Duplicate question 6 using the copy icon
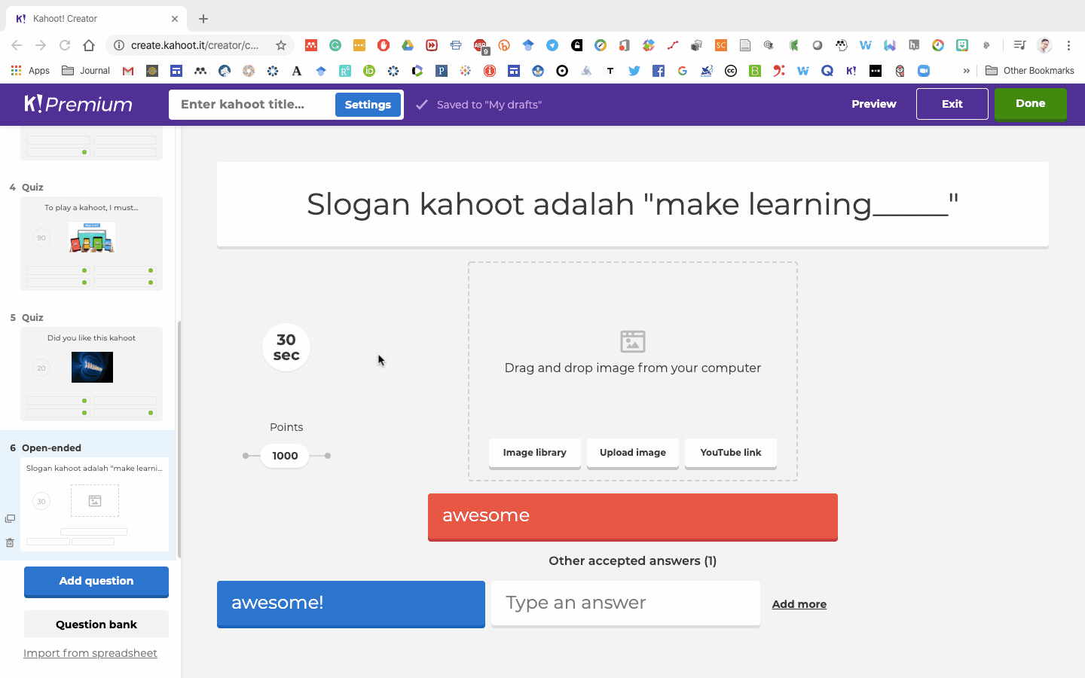The width and height of the screenshot is (1085, 678). (x=11, y=518)
